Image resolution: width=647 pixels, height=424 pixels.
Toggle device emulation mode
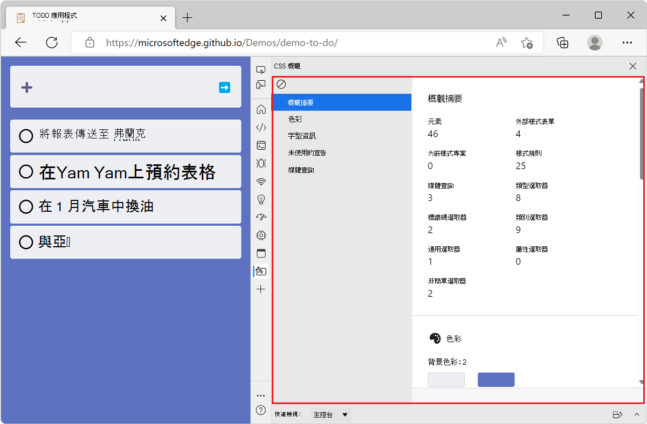click(261, 84)
